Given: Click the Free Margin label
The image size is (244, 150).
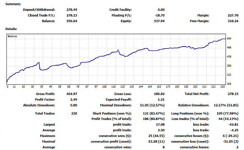Looking at the screenshot, I should pos(199,21).
